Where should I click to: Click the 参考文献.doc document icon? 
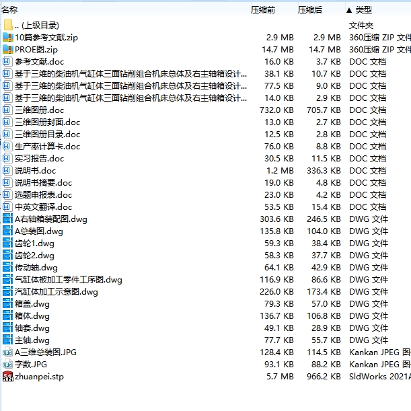point(7,62)
